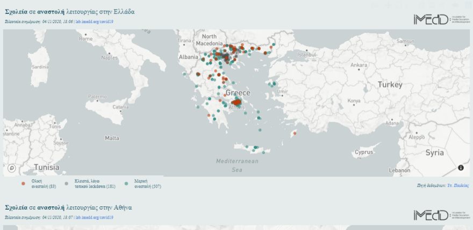
Task: Click the map info icon near Lebanon
Action: tap(461, 168)
